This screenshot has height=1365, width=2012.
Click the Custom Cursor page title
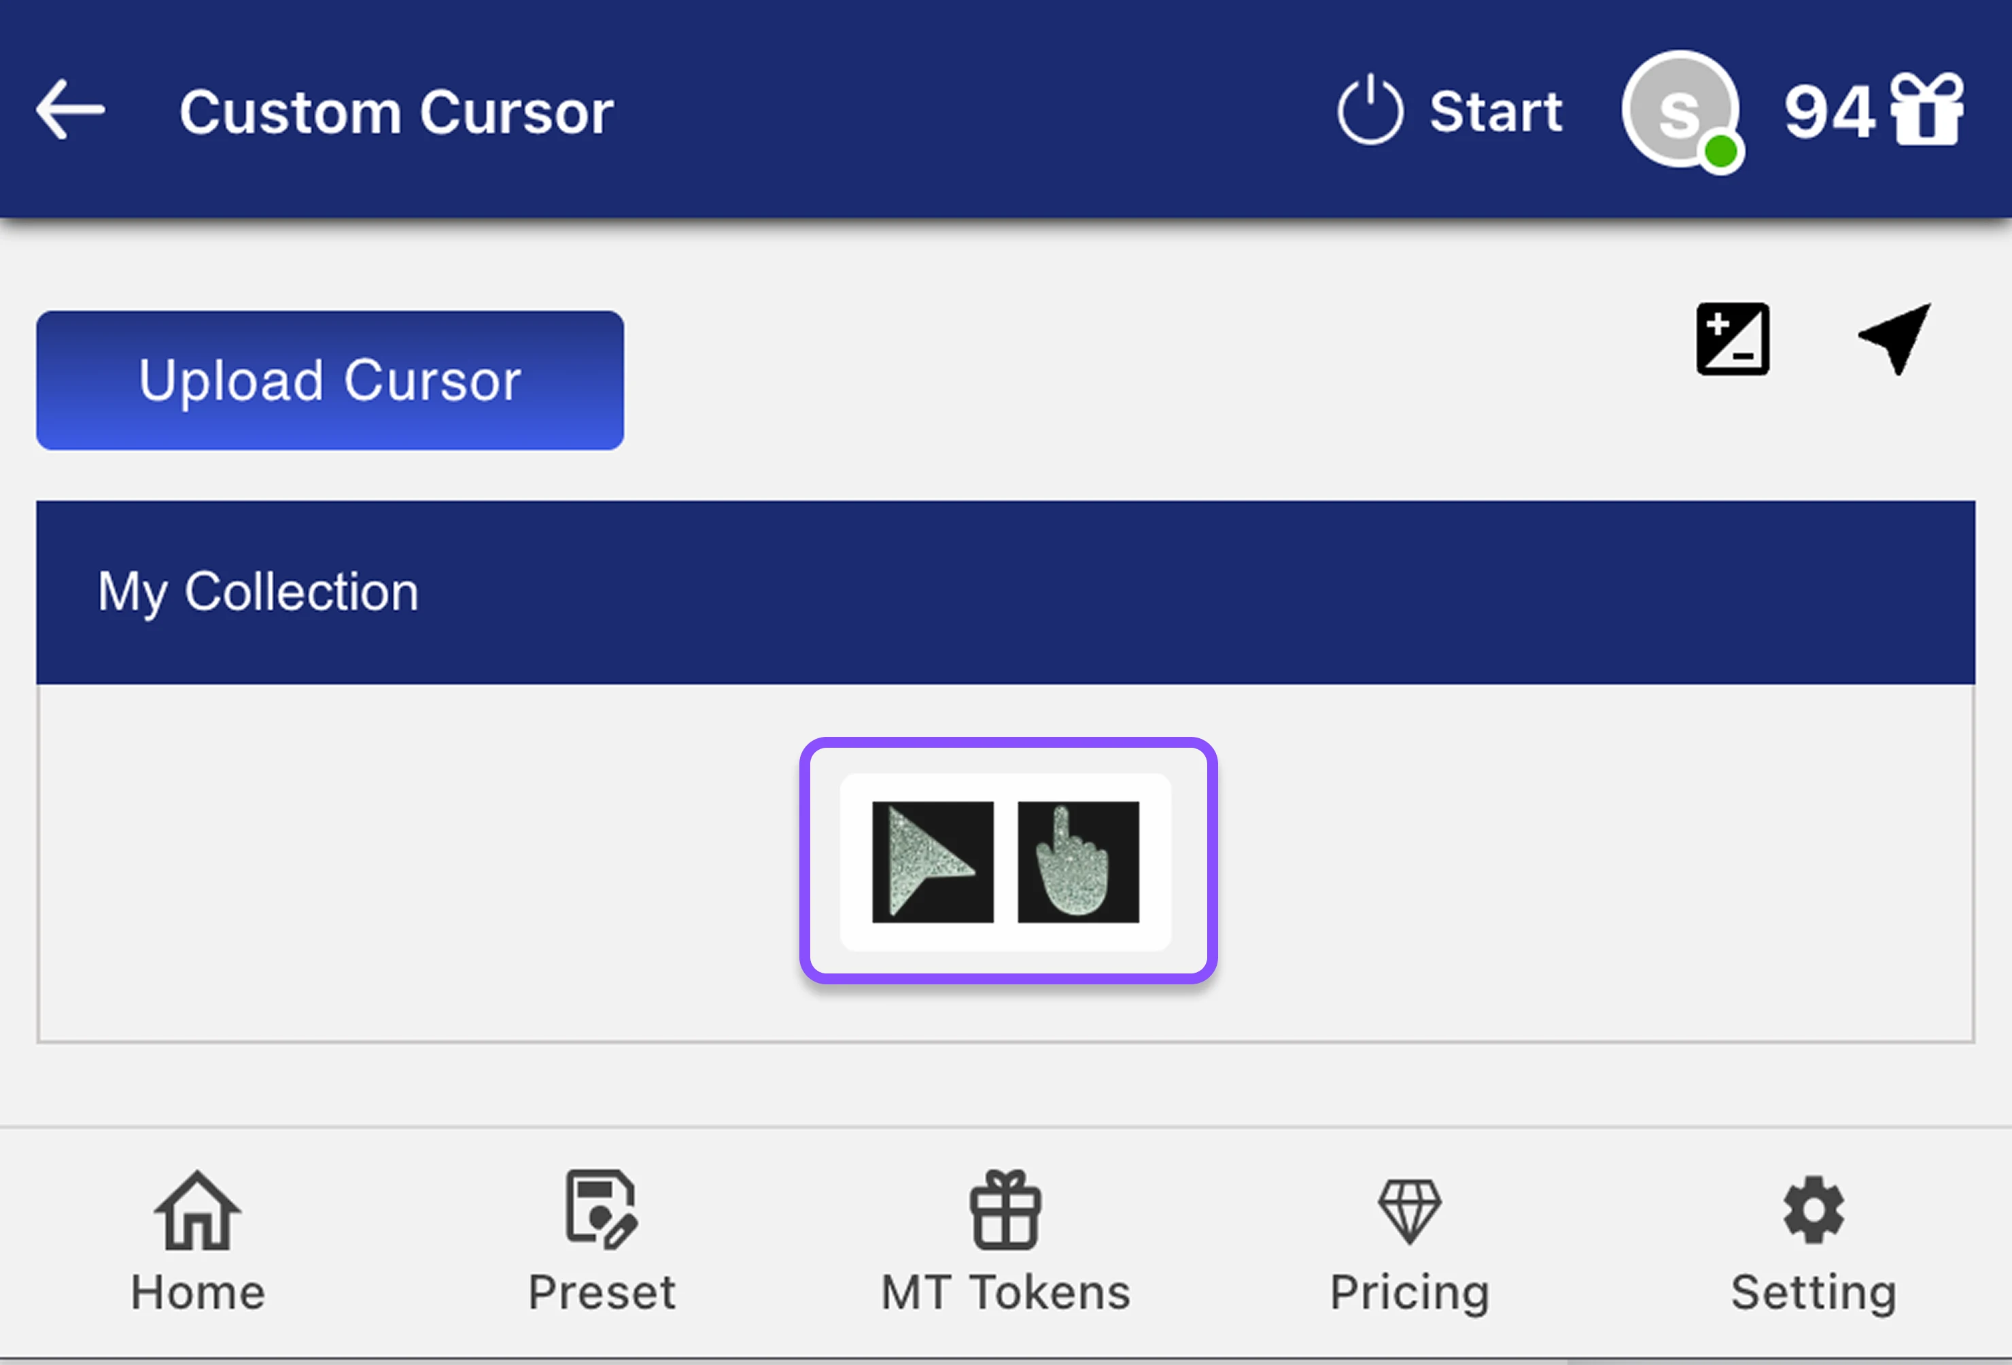click(x=396, y=111)
